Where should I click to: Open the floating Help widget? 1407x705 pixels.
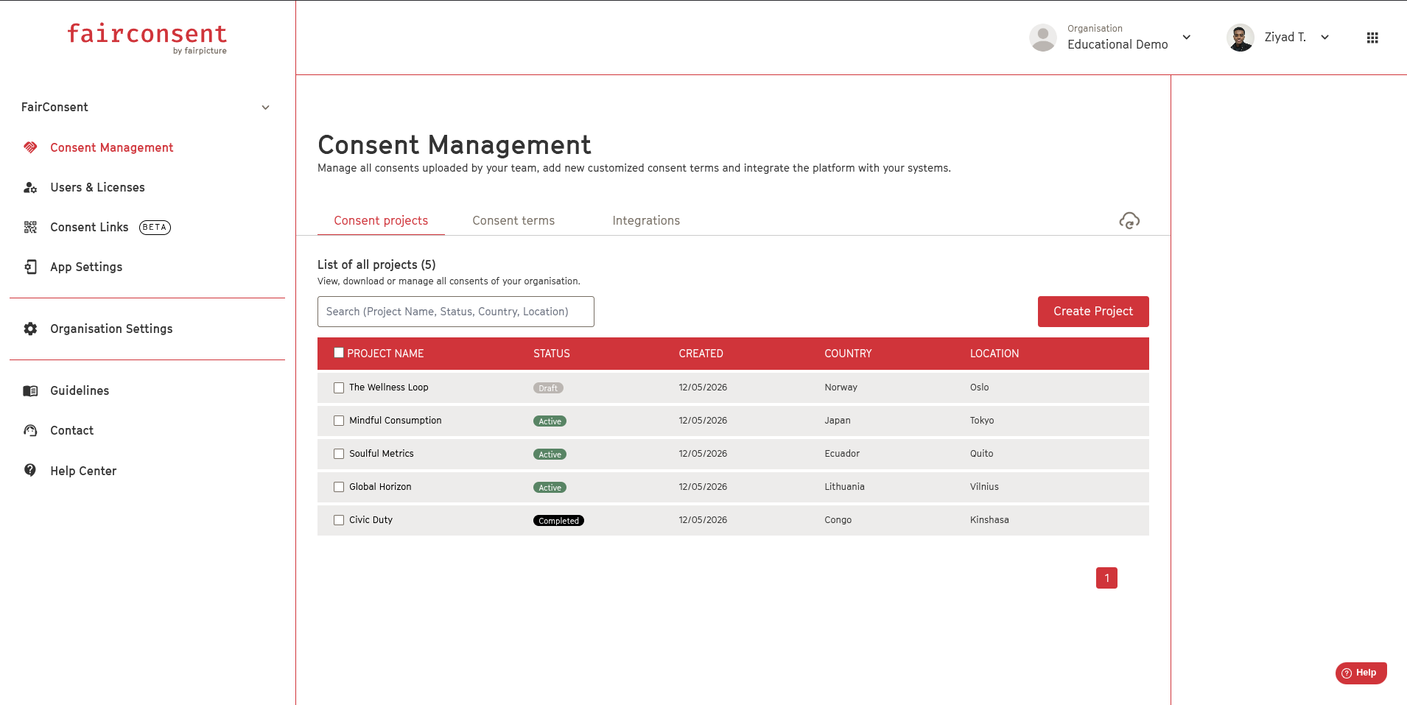click(x=1361, y=673)
